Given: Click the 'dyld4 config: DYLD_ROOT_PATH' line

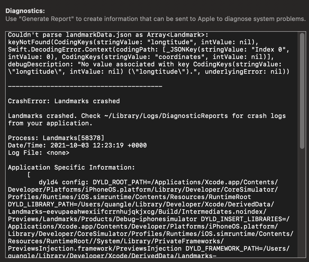Looking at the screenshot, I should tap(158, 182).
